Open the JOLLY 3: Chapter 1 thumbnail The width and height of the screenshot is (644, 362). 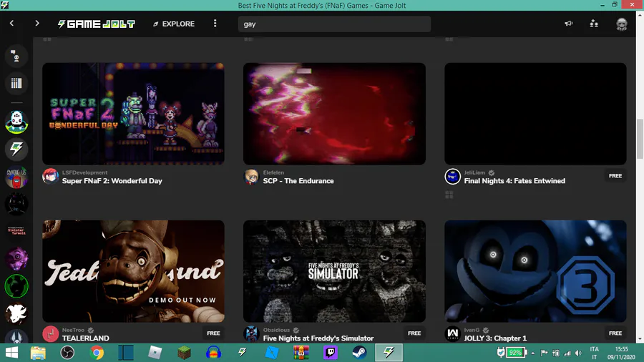pos(535,271)
